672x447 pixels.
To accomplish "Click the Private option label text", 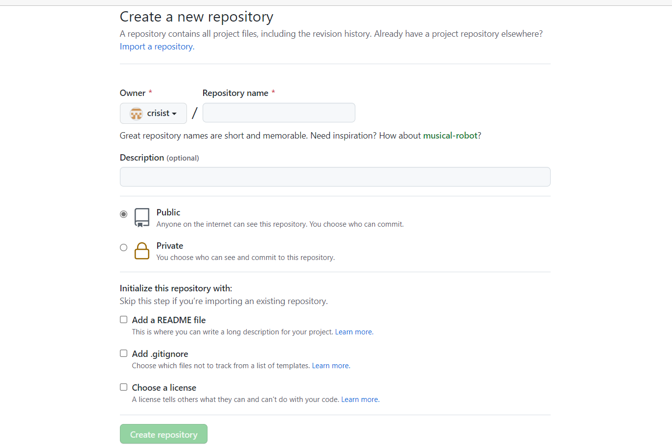I will tap(170, 246).
